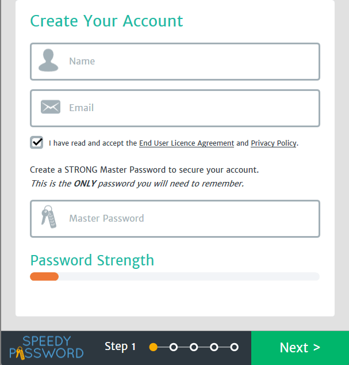Open the End User Licence Agreement link
This screenshot has height=365, width=349.
pyautogui.click(x=186, y=143)
